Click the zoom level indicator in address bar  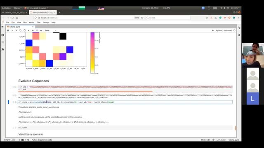137,18
